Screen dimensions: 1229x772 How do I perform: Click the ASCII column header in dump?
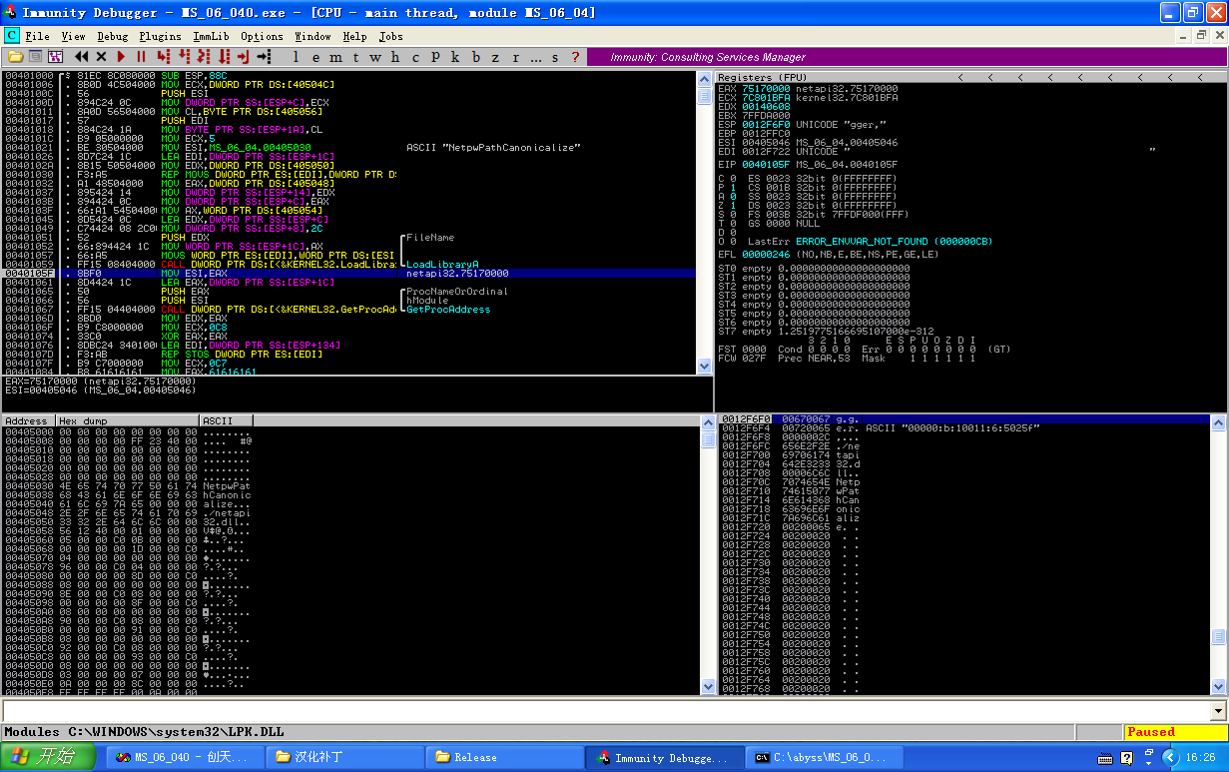[226, 420]
